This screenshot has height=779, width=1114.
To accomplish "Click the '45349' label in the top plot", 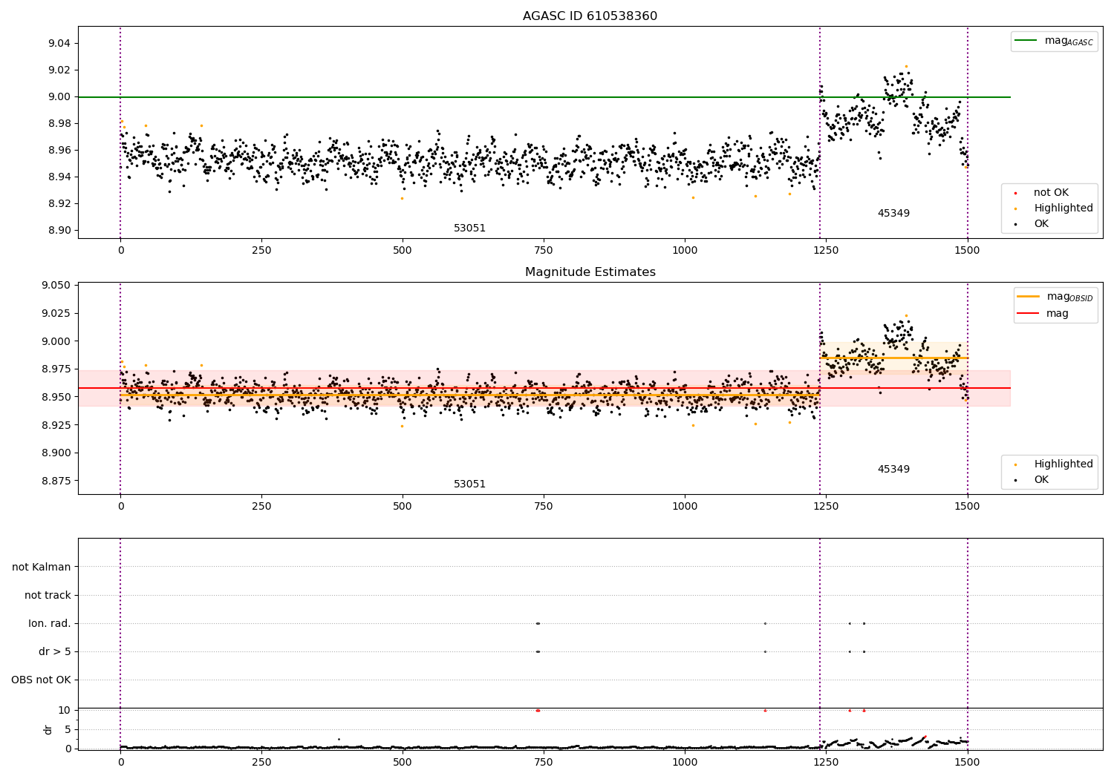I will [x=893, y=214].
